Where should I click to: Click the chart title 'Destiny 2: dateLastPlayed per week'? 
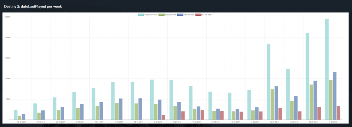[33, 7]
